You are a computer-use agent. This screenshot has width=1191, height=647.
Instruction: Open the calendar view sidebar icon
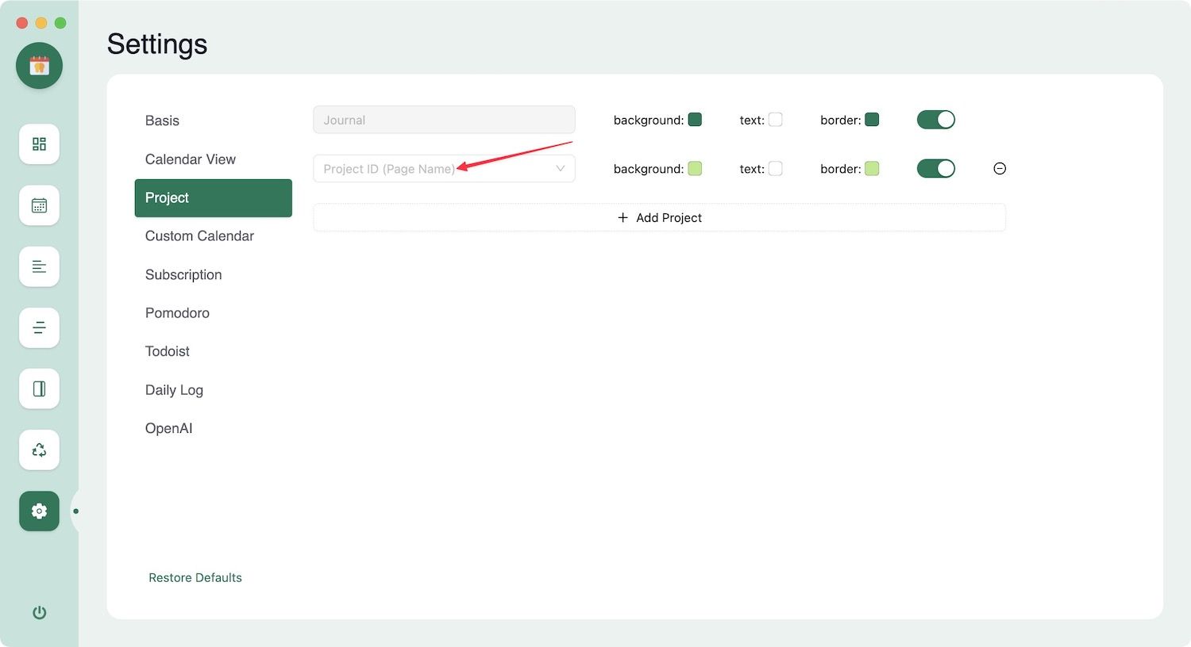39,205
